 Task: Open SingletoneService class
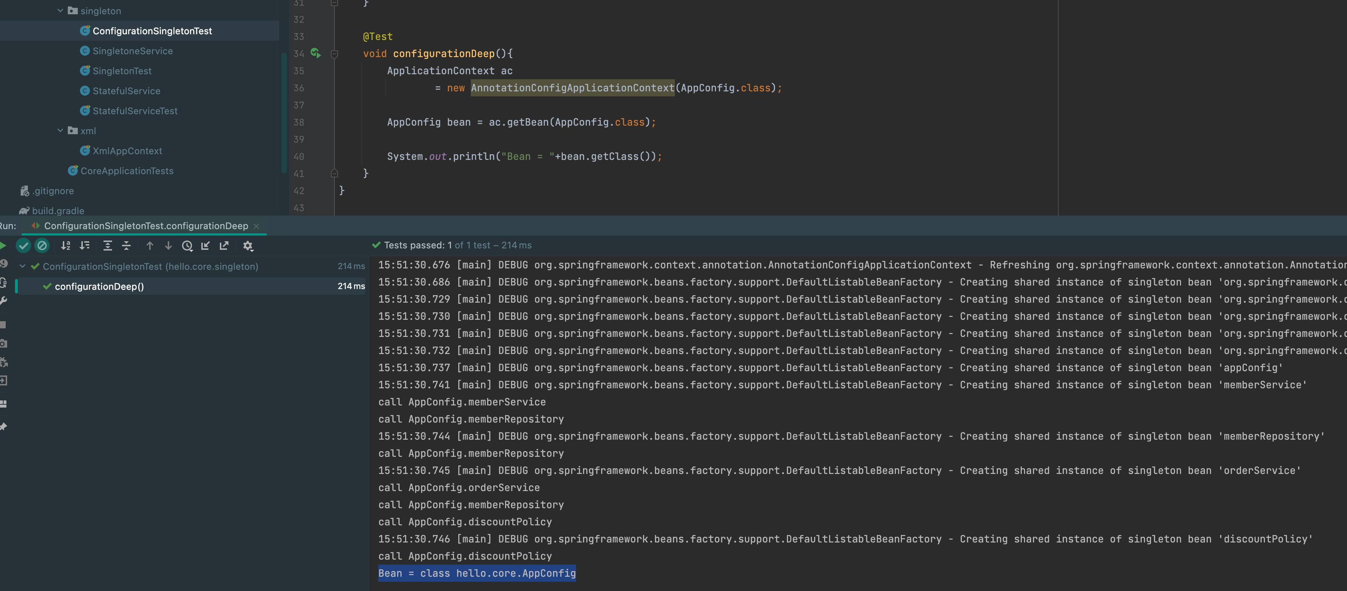click(x=133, y=51)
